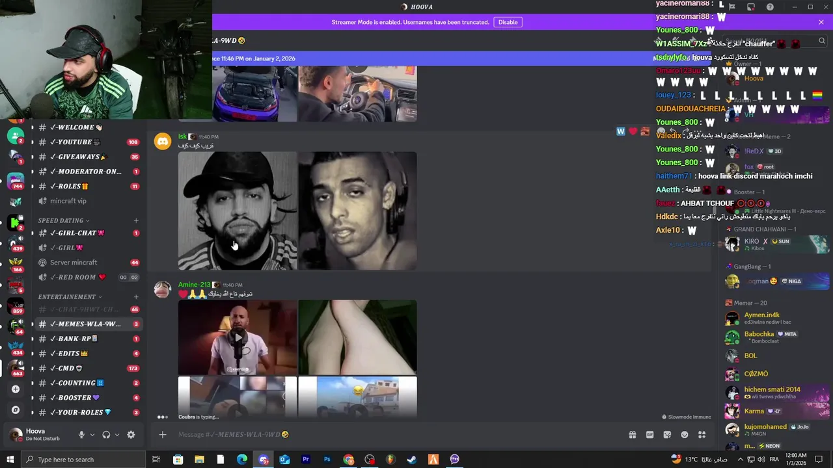Play the bald man video in Amine-213's post
Screen dimensions: 833x468
point(238,337)
